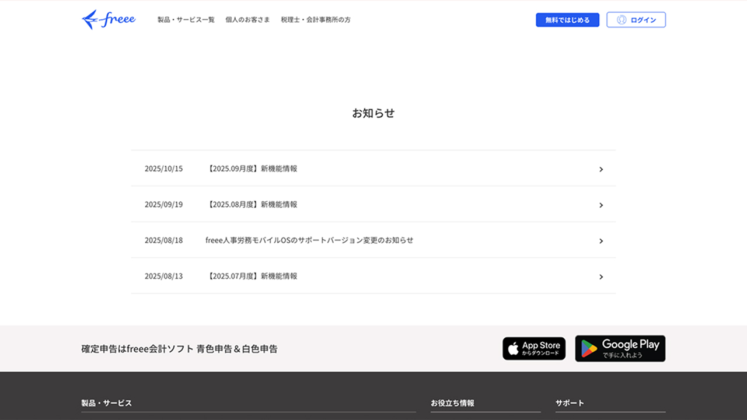
Task: Click the ログイン button
Action: pyautogui.click(x=636, y=19)
